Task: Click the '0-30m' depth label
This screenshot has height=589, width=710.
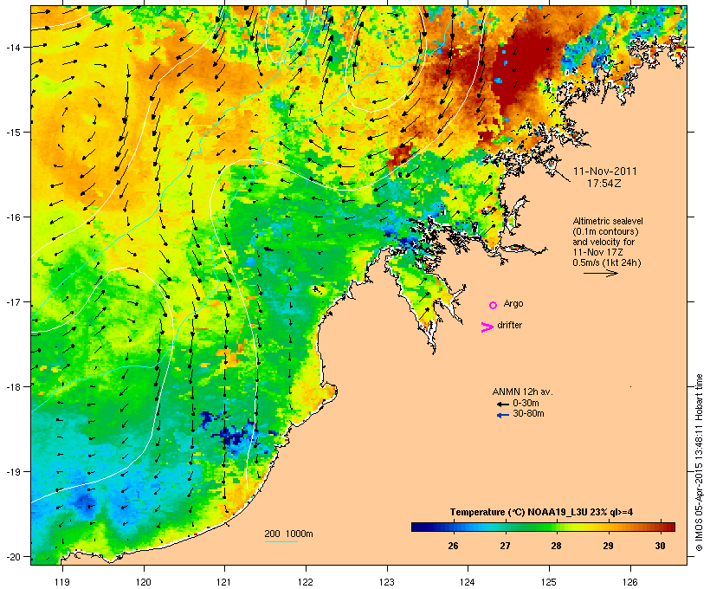Action: [526, 403]
